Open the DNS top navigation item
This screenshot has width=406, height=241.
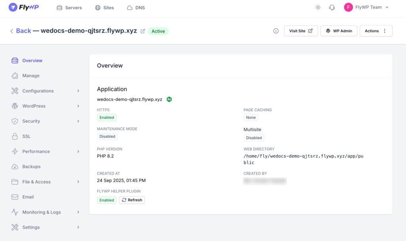(136, 8)
